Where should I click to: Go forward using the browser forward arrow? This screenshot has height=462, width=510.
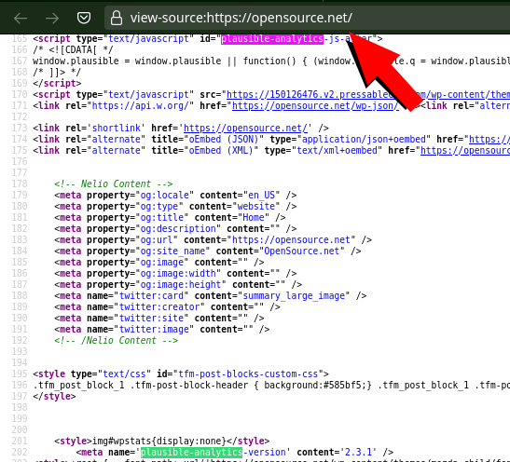(52, 19)
